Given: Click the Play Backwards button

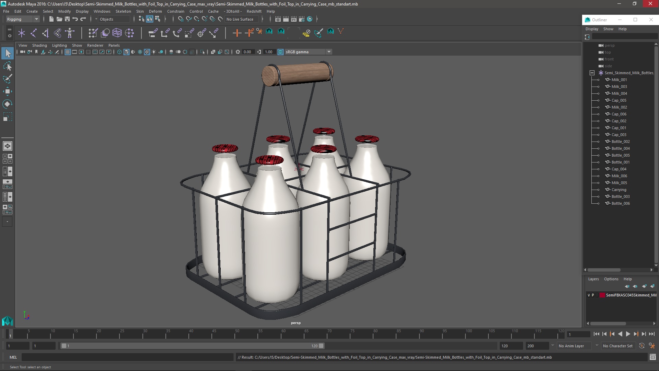Looking at the screenshot, I should point(620,334).
